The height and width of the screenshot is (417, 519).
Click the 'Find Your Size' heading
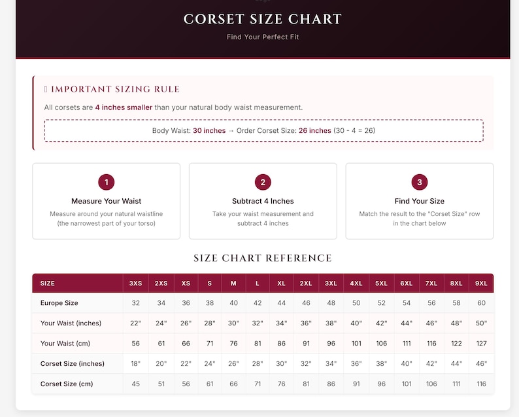(420, 201)
